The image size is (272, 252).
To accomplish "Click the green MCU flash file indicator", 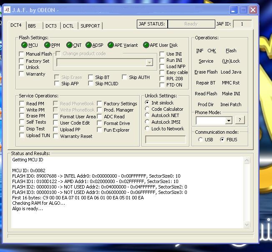I will 24,45.
